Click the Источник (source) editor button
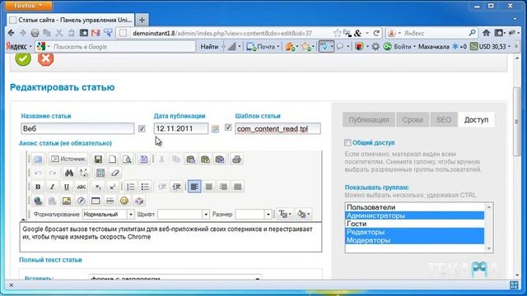 click(x=68, y=159)
